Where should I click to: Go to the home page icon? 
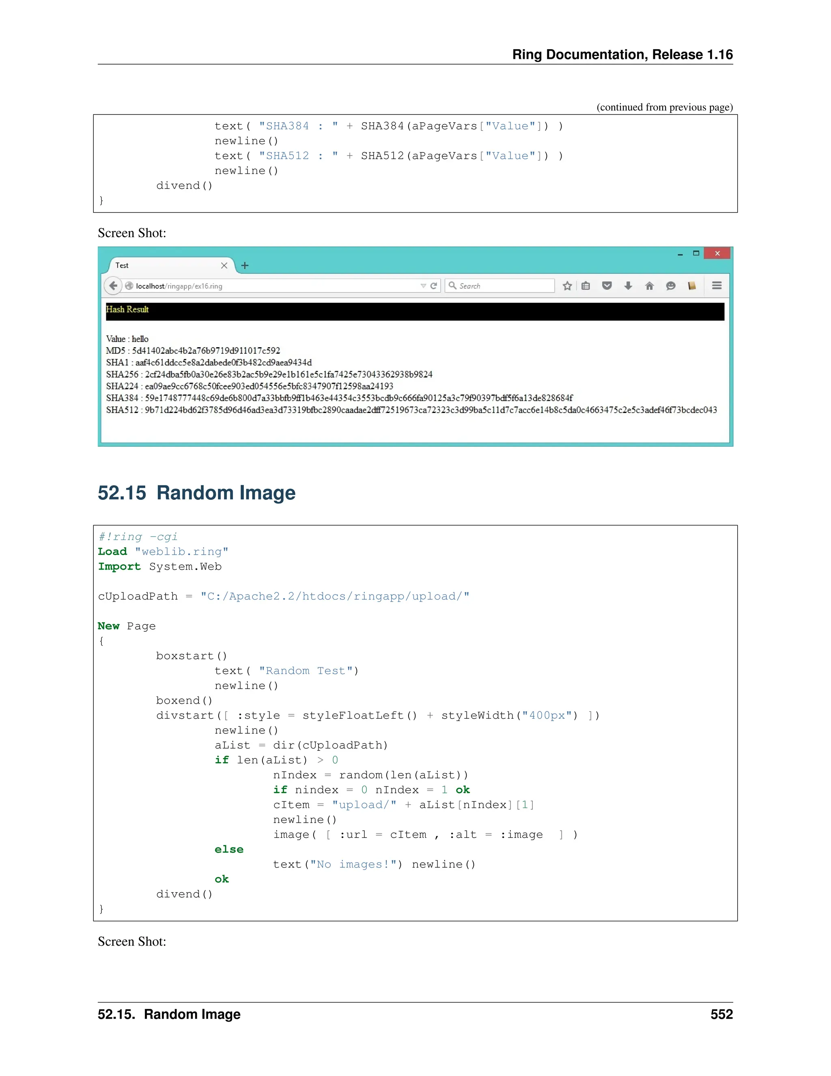click(649, 286)
